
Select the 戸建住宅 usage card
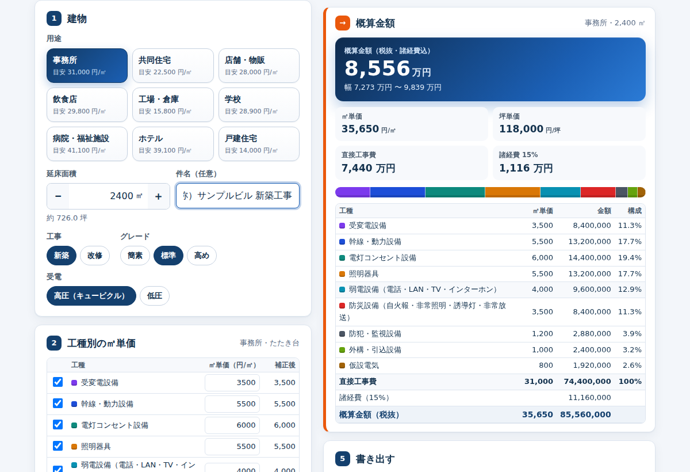click(259, 144)
